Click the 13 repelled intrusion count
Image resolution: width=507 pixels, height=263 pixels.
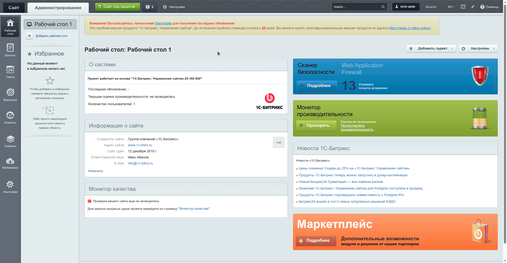click(348, 86)
